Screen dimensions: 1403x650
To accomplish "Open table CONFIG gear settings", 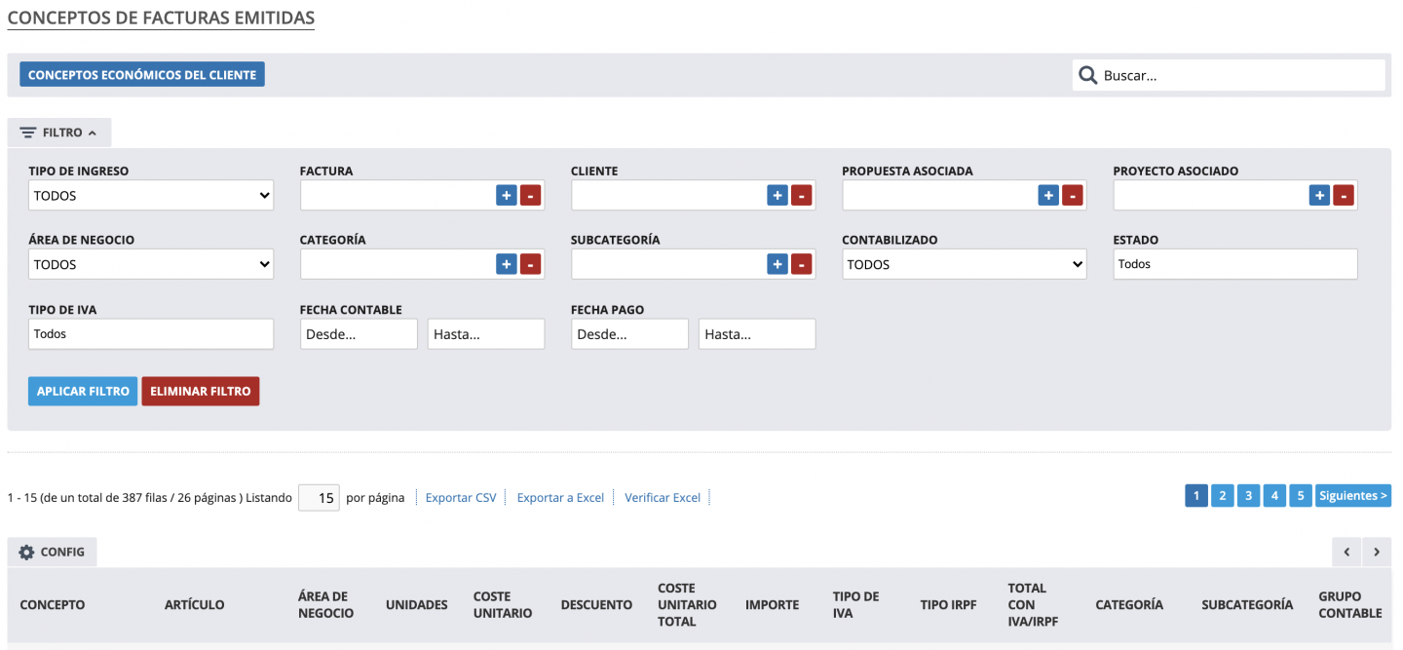I will coord(53,553).
